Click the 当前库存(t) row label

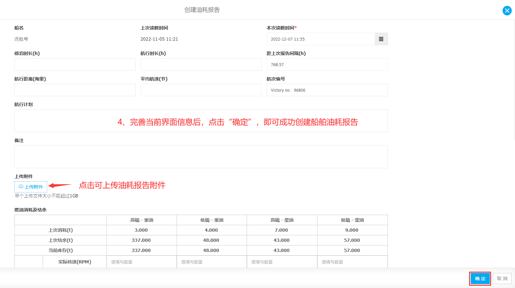pyautogui.click(x=61, y=250)
